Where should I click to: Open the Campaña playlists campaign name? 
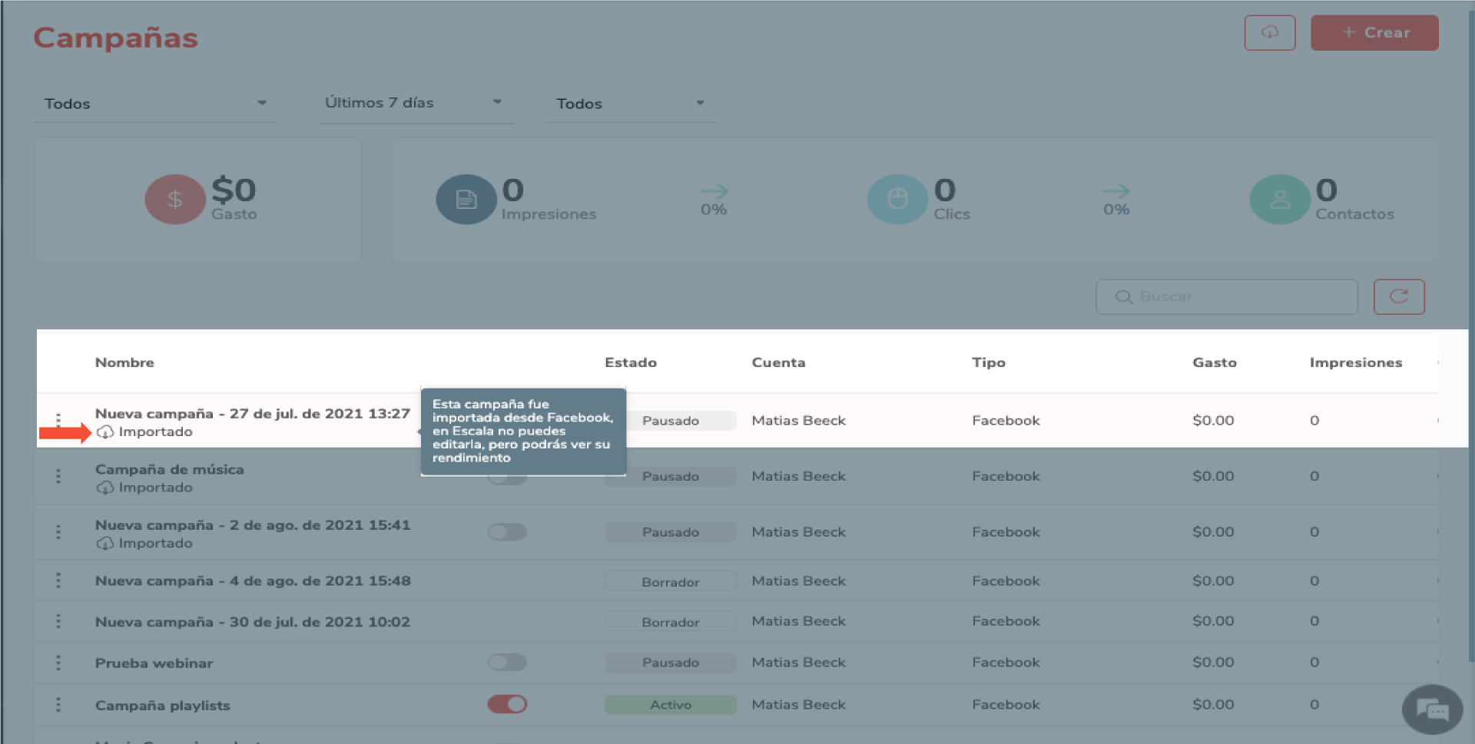(163, 706)
